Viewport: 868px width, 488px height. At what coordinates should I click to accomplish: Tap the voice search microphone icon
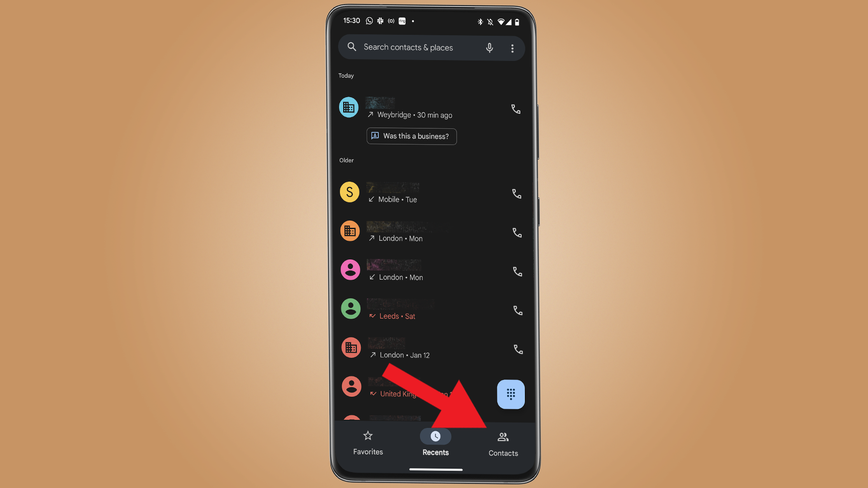click(x=488, y=47)
